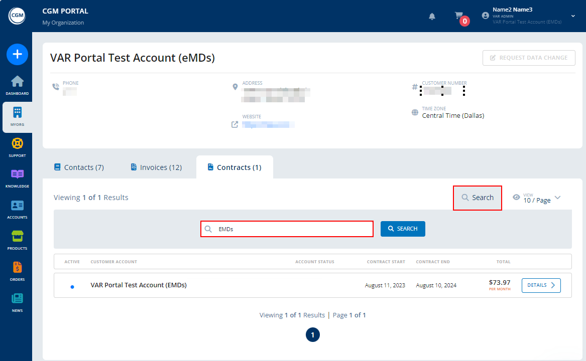Expand the user account menu chevron
This screenshot has height=361, width=586.
[572, 16]
